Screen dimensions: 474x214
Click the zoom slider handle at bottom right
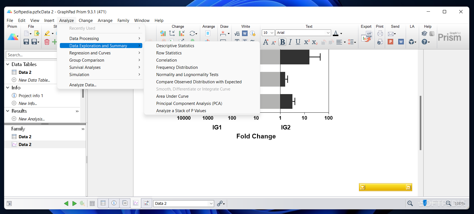[425, 203]
